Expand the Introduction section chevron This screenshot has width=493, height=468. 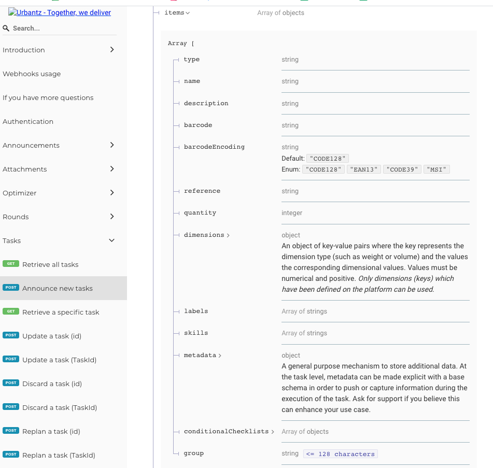pos(112,50)
